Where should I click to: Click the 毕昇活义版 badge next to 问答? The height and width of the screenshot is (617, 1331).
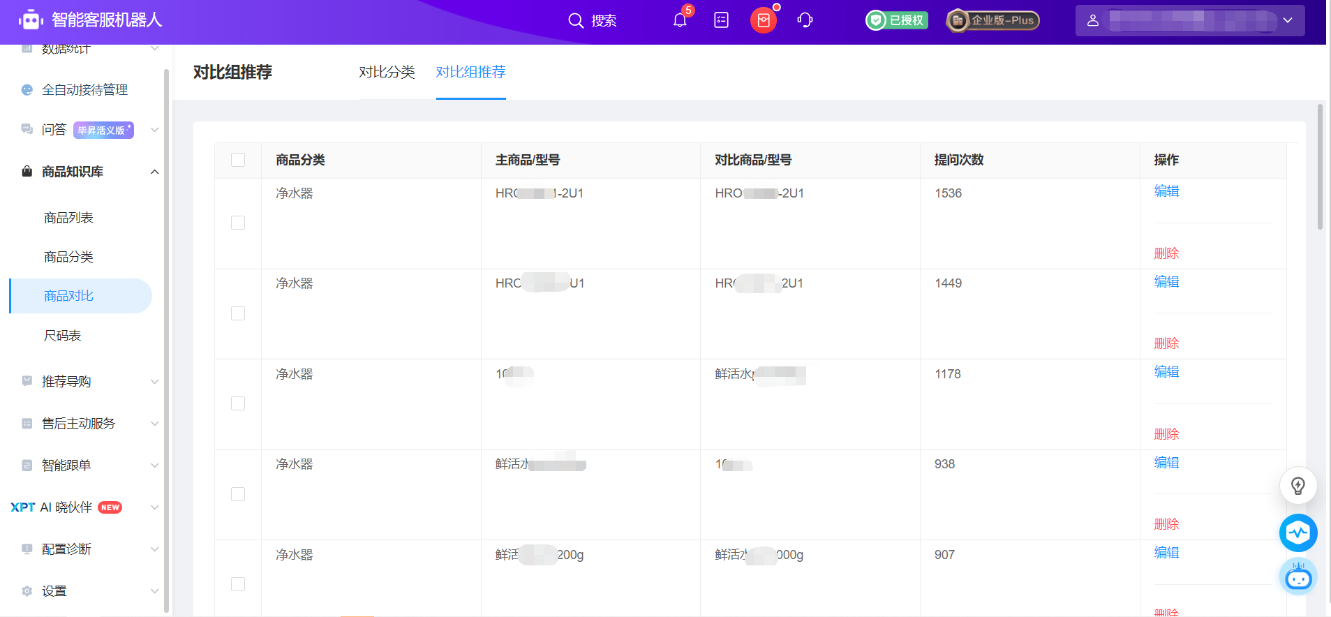103,130
